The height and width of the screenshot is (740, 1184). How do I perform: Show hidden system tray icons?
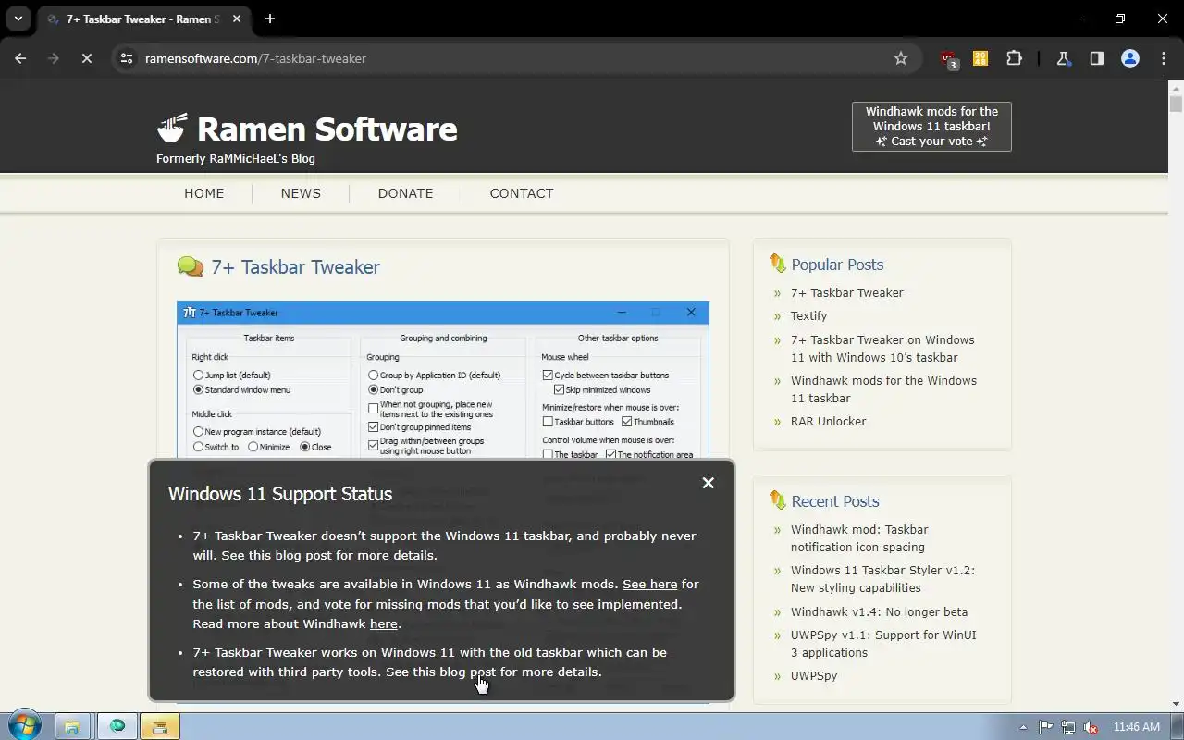click(1023, 727)
